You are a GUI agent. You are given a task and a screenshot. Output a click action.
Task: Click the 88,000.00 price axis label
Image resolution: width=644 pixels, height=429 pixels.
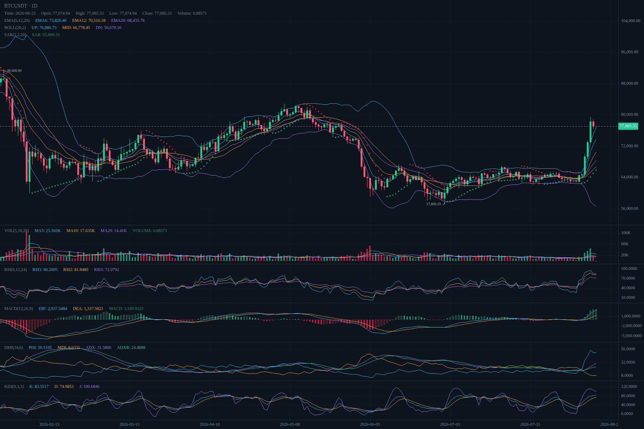pos(630,83)
